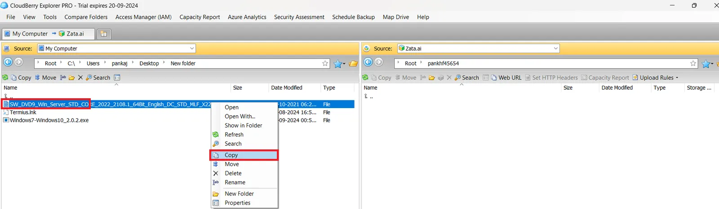Image resolution: width=719 pixels, height=209 pixels.
Task: Click the Desktop breadcrumb in left path
Action: [149, 63]
